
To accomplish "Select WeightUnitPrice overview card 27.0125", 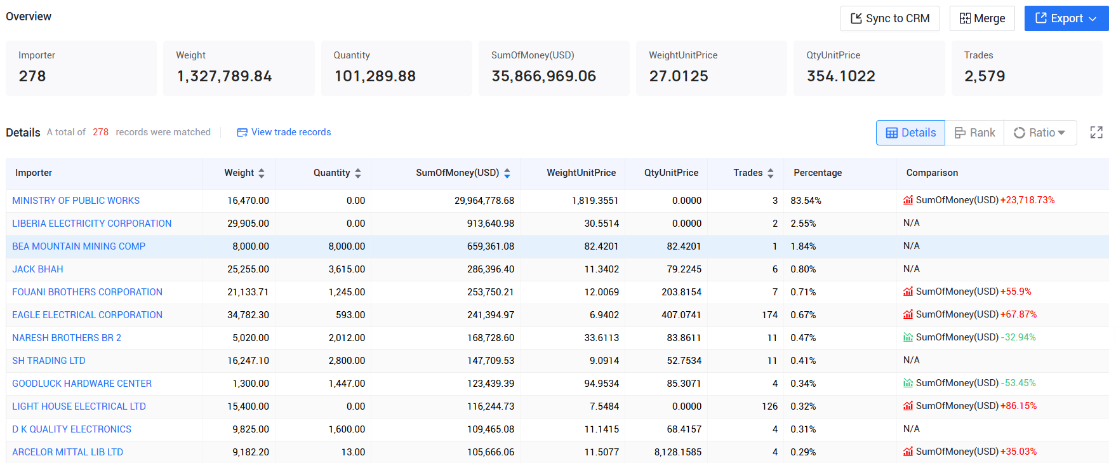I will [712, 68].
